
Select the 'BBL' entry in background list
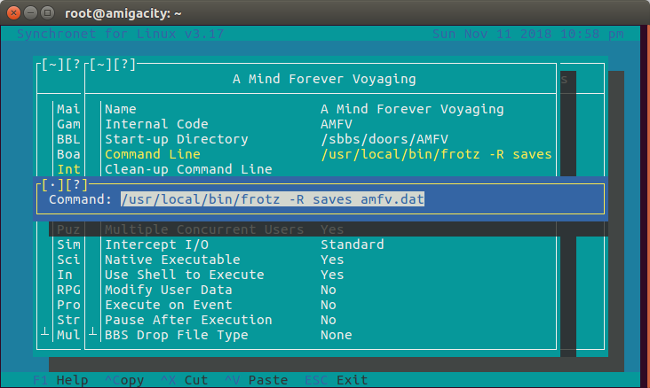[x=68, y=139]
